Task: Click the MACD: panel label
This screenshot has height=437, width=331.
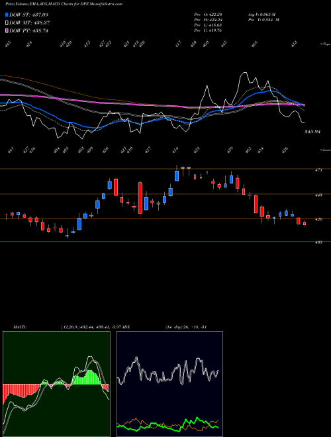Action: tap(19, 327)
